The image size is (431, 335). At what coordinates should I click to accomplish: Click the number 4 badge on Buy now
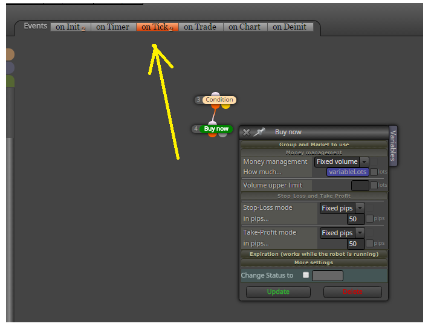(196, 129)
